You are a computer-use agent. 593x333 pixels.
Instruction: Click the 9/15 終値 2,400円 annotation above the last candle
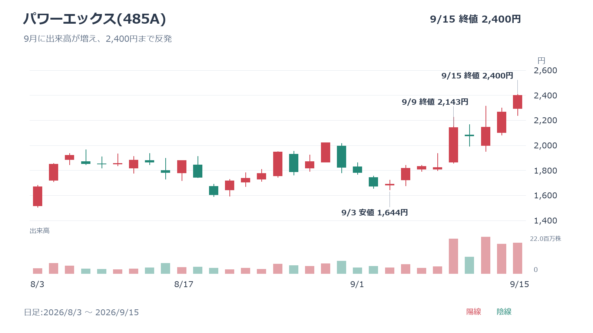pyautogui.click(x=477, y=76)
